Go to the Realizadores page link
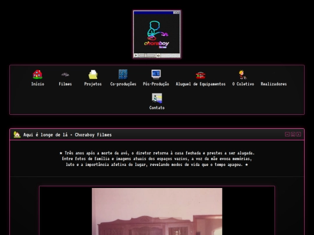Screen dimensions: 314x235 [273, 84]
